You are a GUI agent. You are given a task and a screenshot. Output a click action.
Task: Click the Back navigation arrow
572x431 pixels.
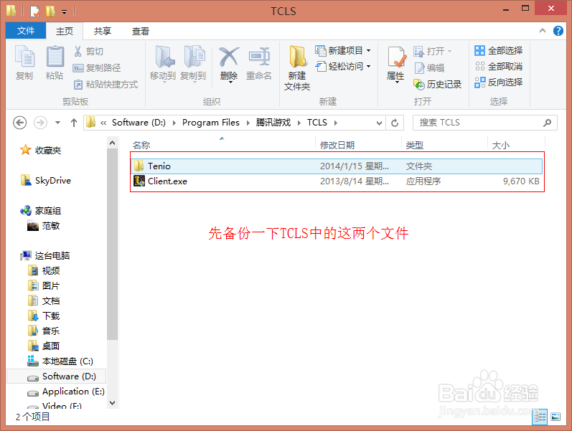19,123
